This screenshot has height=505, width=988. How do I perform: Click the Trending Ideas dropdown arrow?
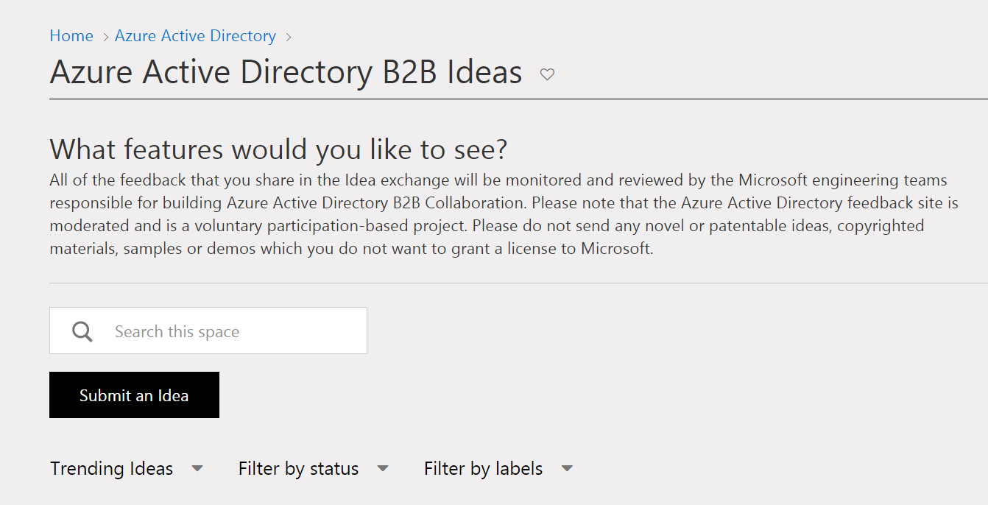tap(197, 468)
